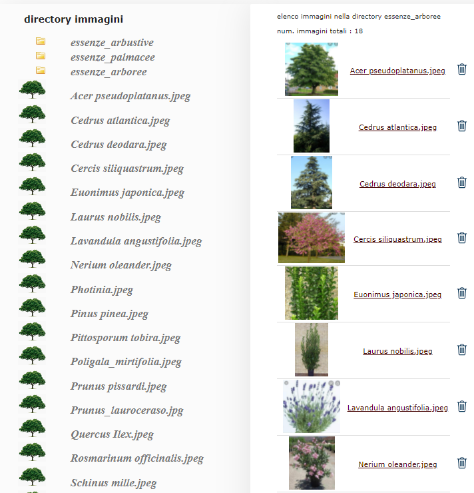
Task: Delete Euonimus japonica.jpeg with trash icon
Action: [x=462, y=293]
